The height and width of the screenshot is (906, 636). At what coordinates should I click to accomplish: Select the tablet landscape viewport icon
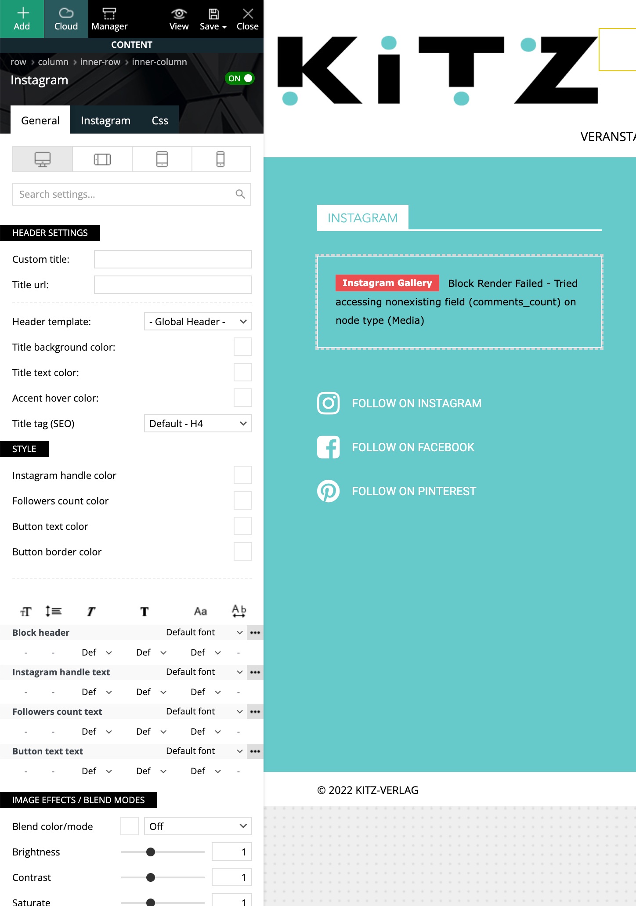[x=102, y=159]
